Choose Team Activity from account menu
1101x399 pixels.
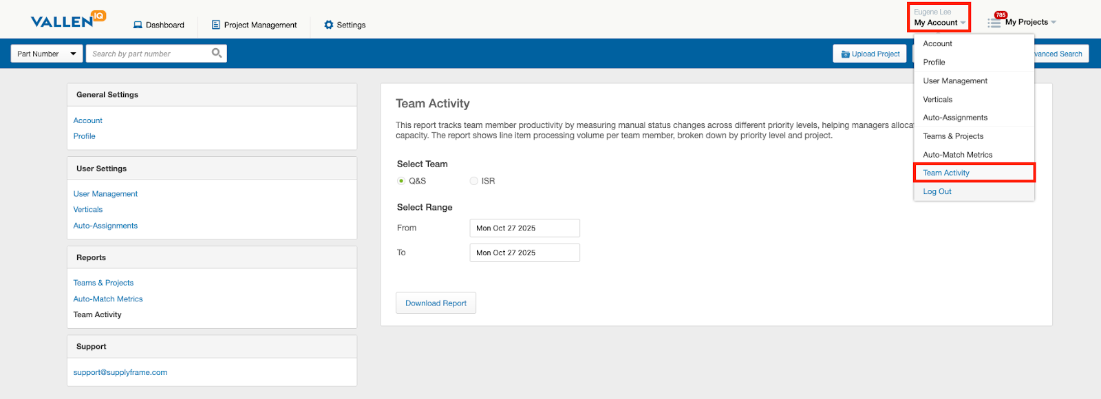pos(946,173)
